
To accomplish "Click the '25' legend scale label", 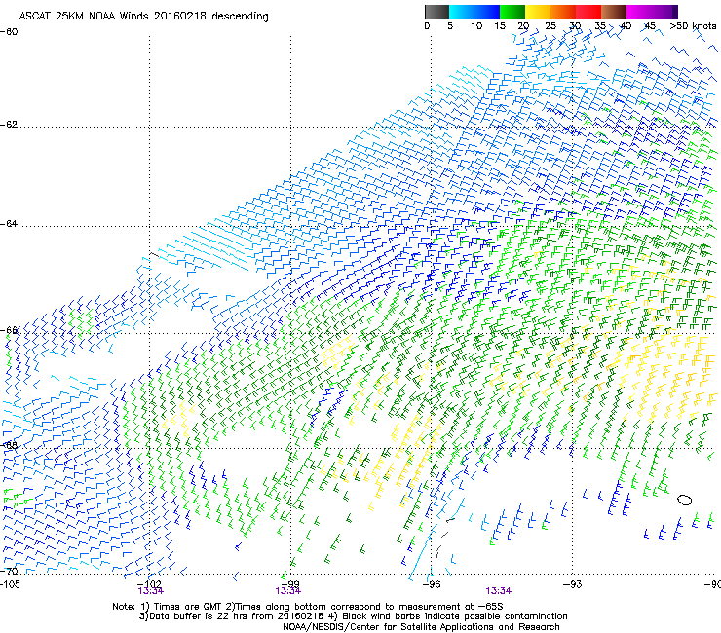I will 550,26.
